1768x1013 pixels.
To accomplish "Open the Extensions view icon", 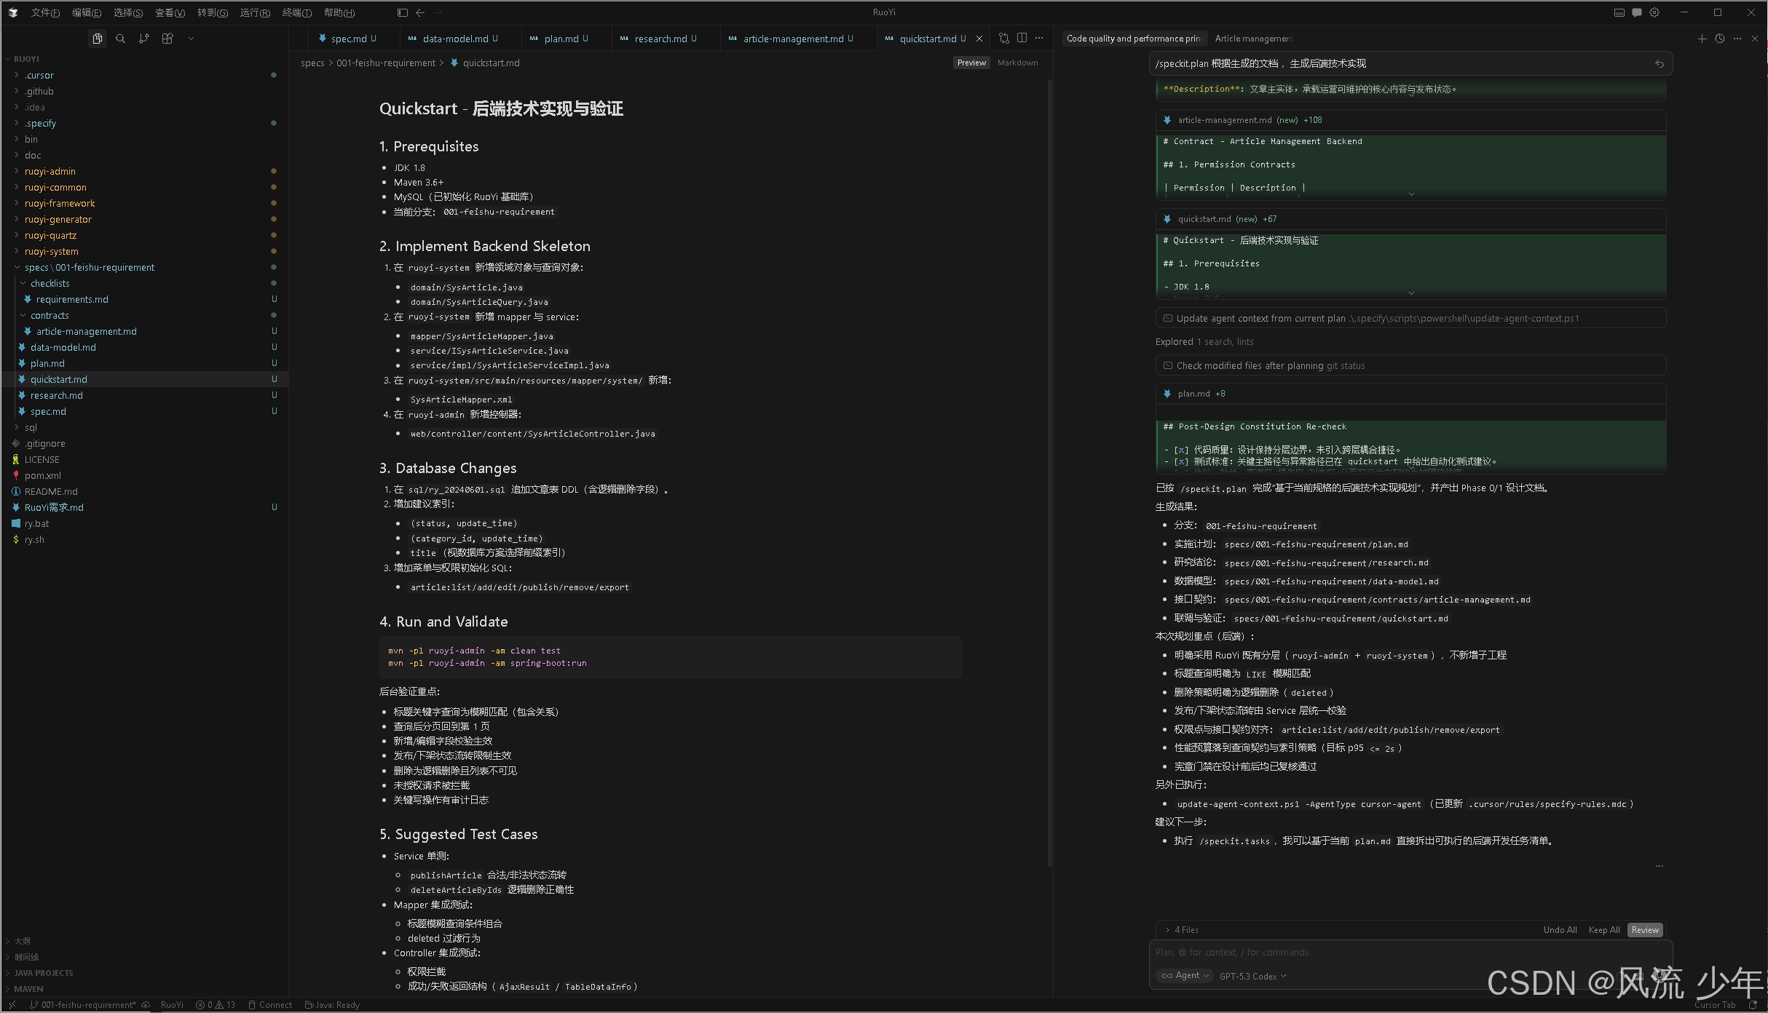I will pyautogui.click(x=167, y=39).
